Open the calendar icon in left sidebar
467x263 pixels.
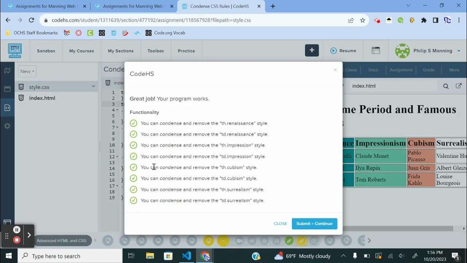pos(7,89)
